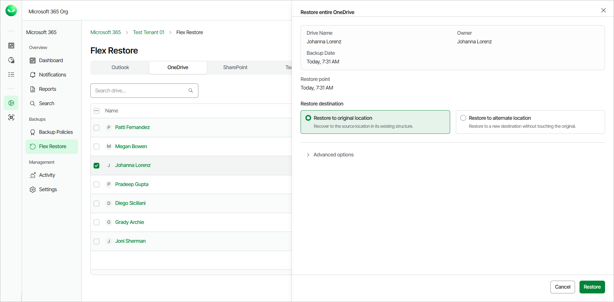Click the Name column header
Viewport: 614px width, 302px height.
(111, 111)
